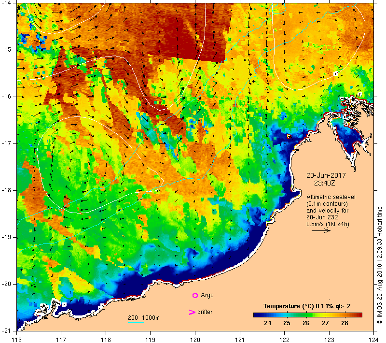The height and width of the screenshot is (343, 386).
Task: Click the '117' longitude axis label
Action: 61,340
